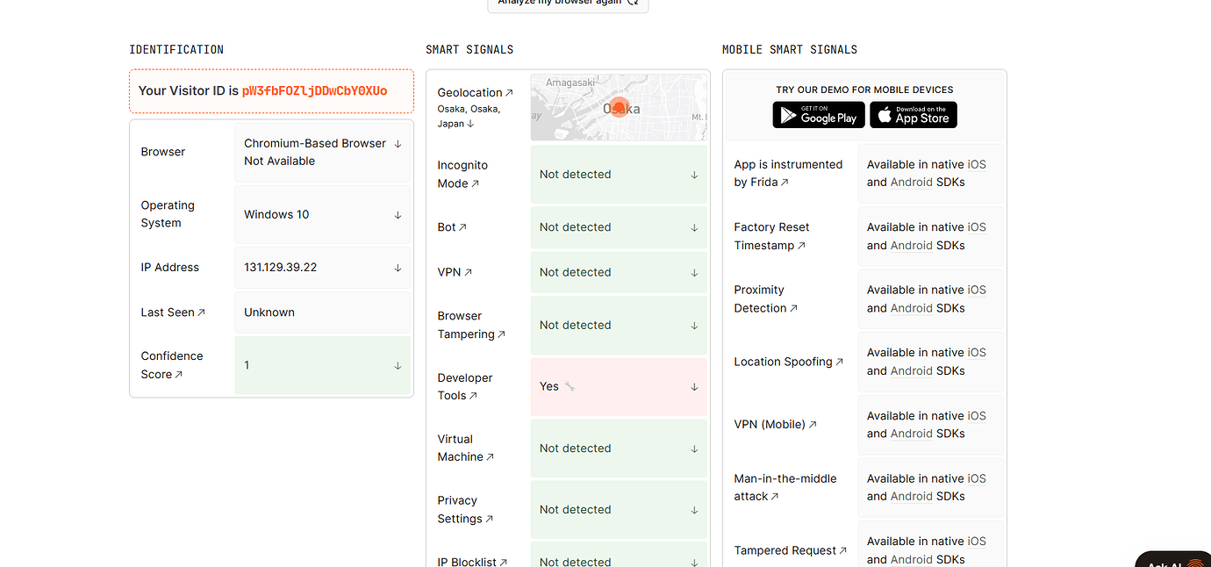Select the Last Seen value Unknown
The height and width of the screenshot is (567, 1211).
[269, 312]
